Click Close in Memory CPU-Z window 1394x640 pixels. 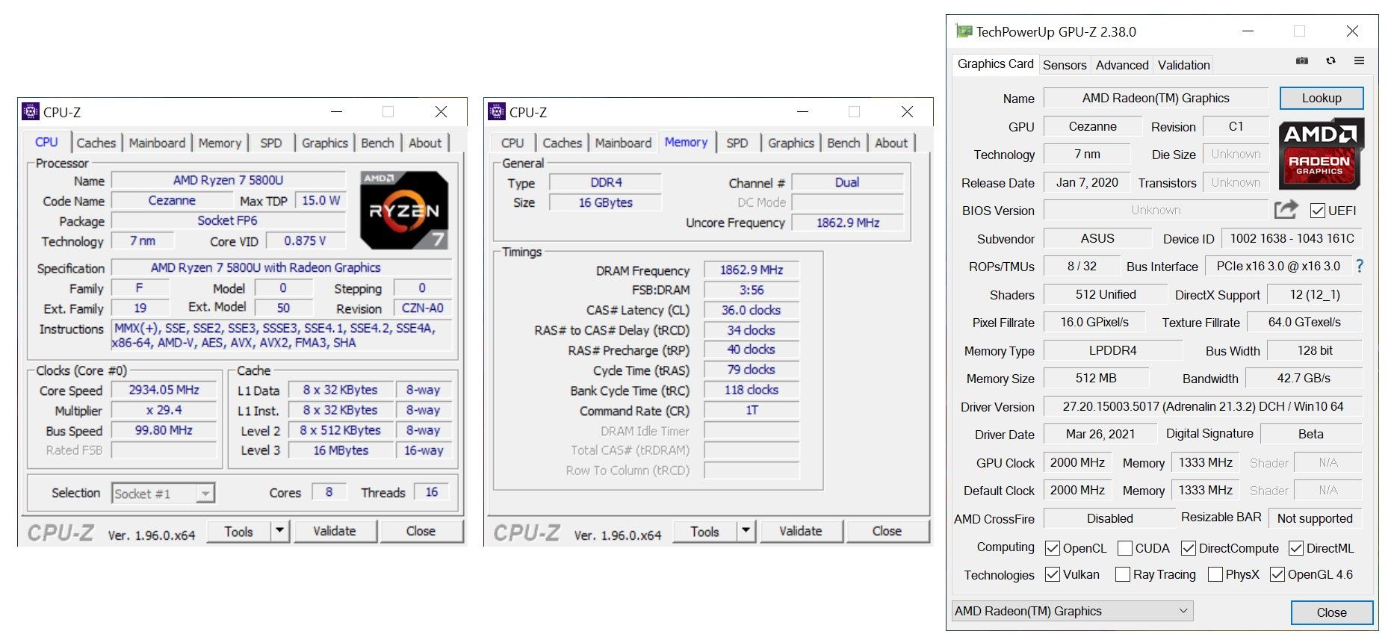tap(887, 531)
